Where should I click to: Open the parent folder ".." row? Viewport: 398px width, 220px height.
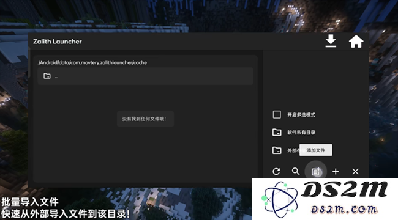[145, 76]
